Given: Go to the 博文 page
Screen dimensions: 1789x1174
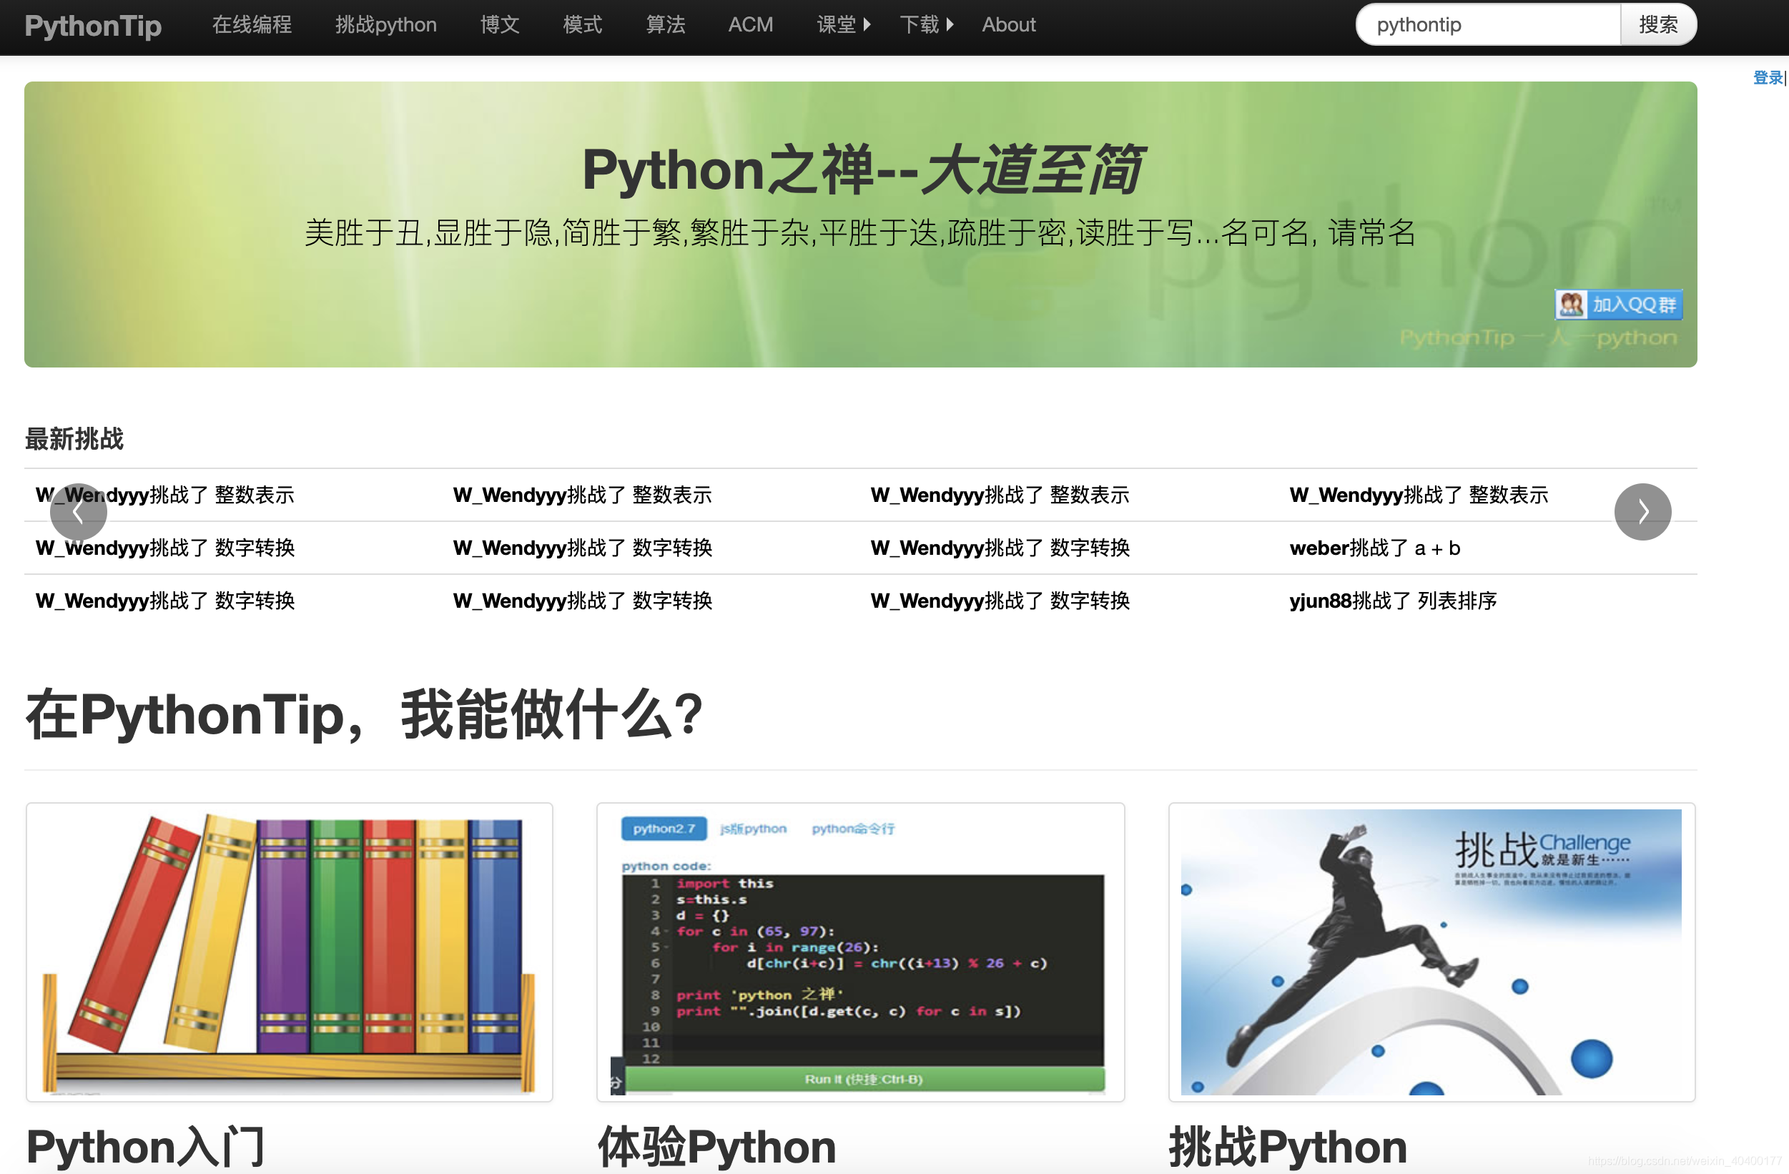Looking at the screenshot, I should 500,25.
